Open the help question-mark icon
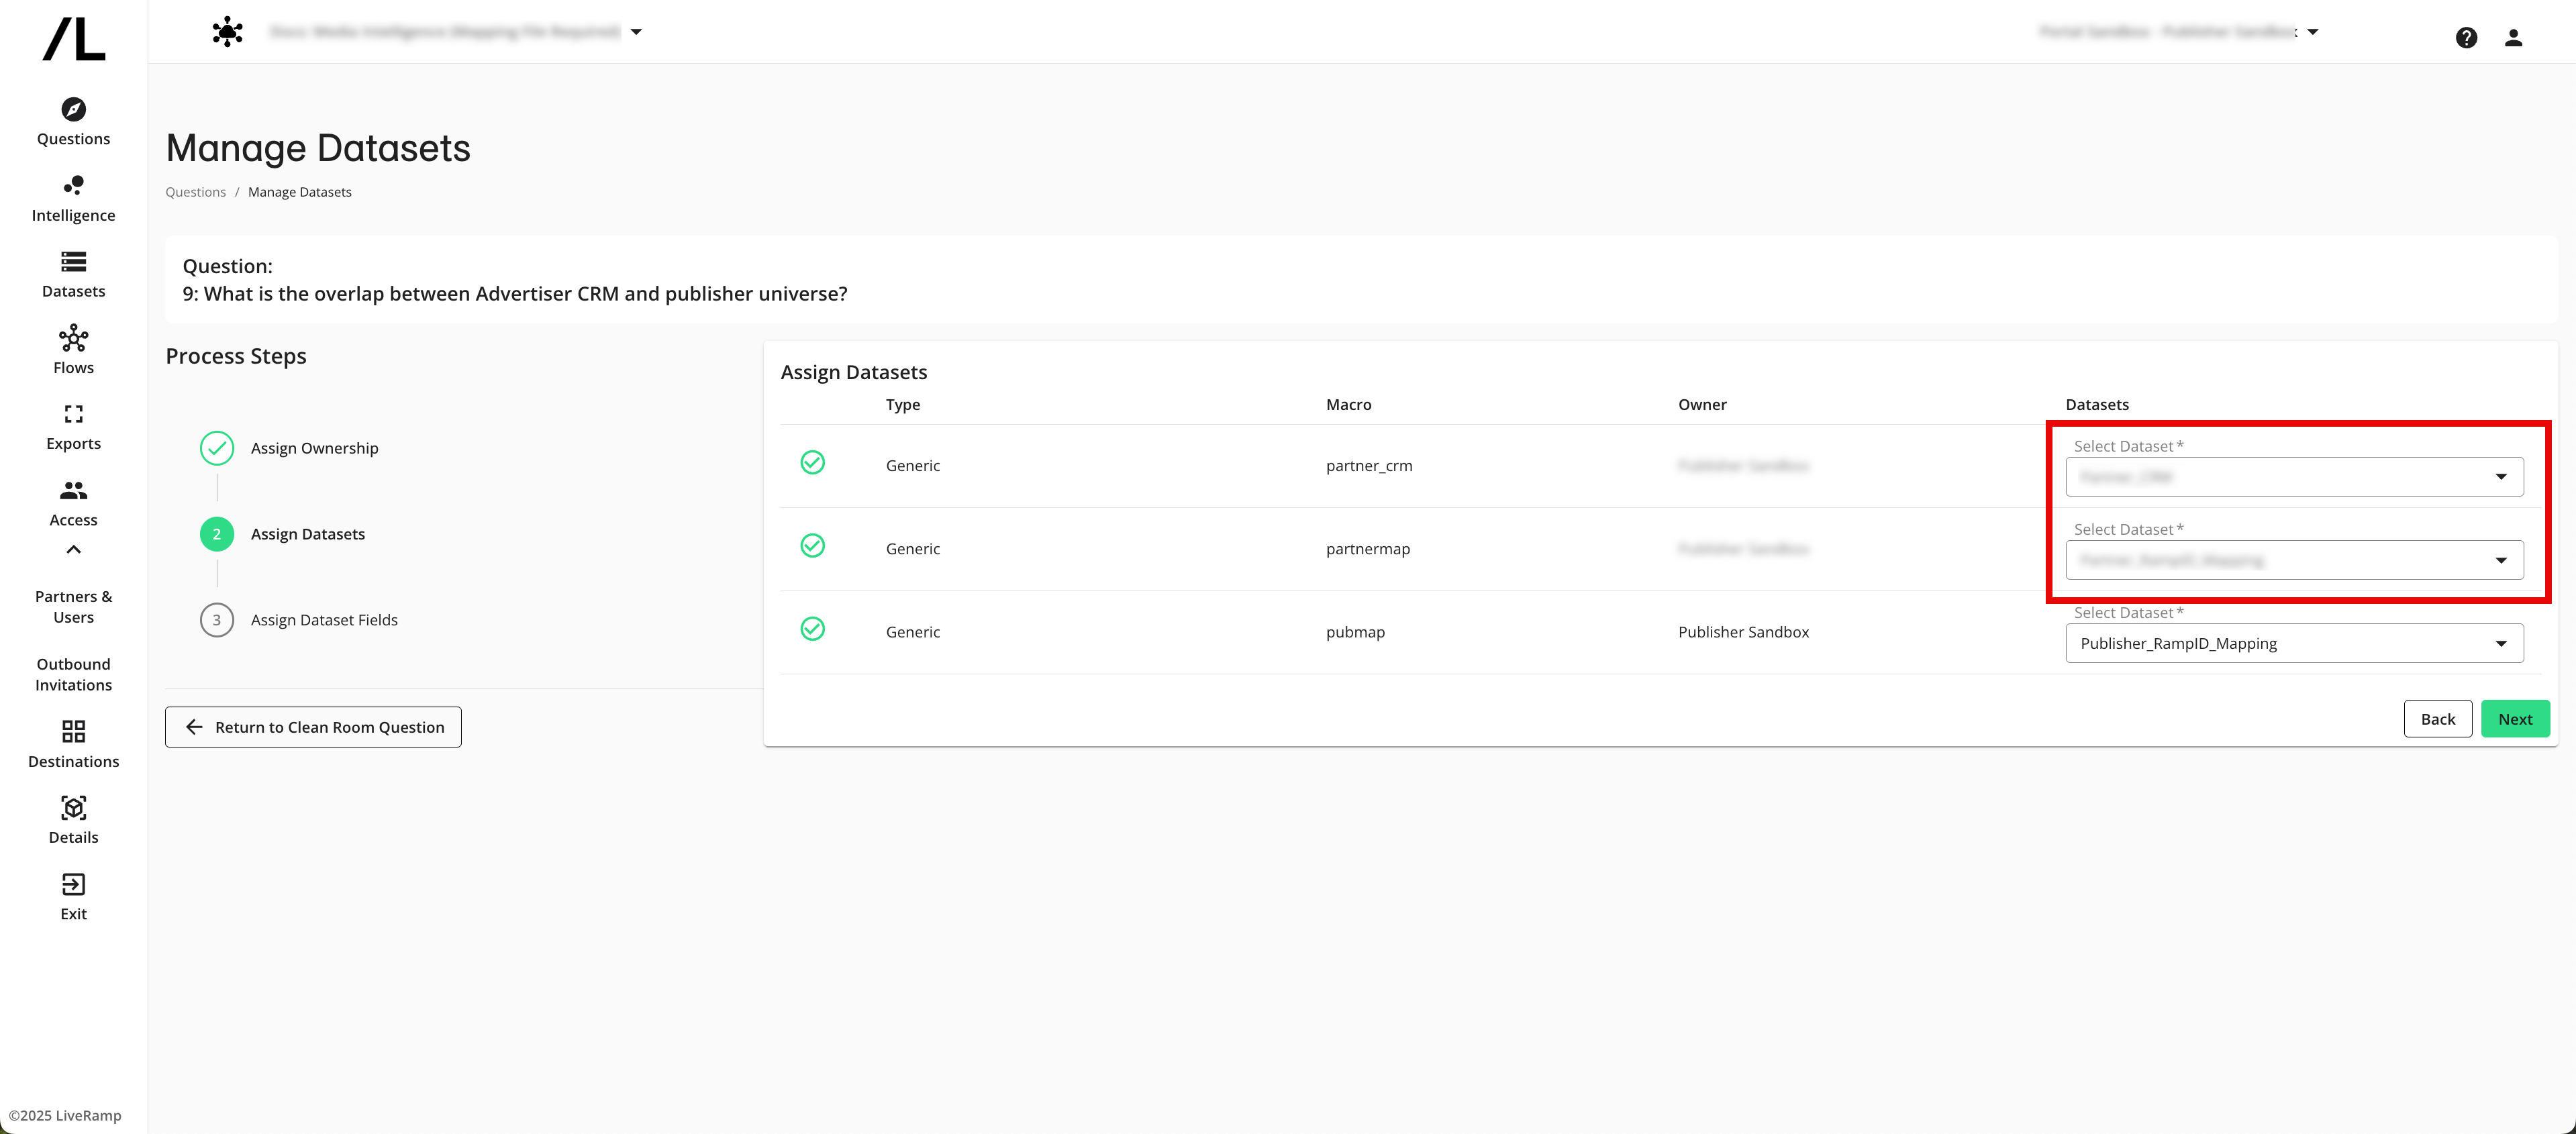This screenshot has width=2576, height=1134. 2467,37
